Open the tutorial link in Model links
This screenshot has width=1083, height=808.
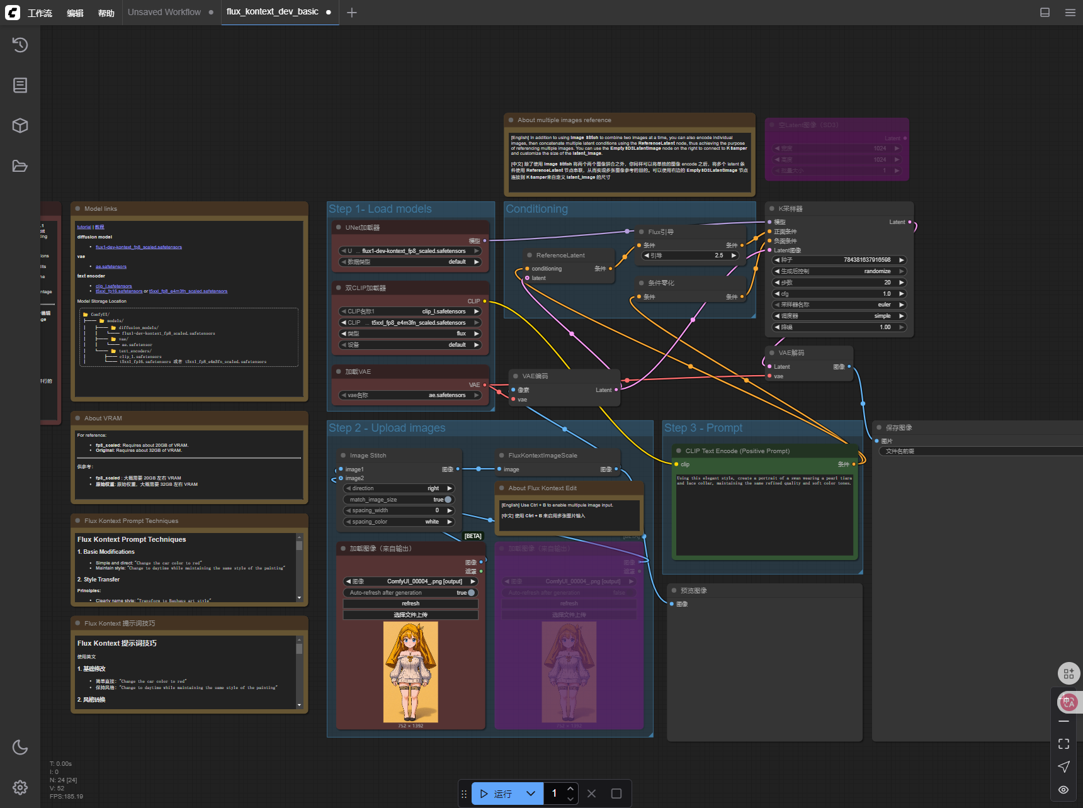point(84,227)
